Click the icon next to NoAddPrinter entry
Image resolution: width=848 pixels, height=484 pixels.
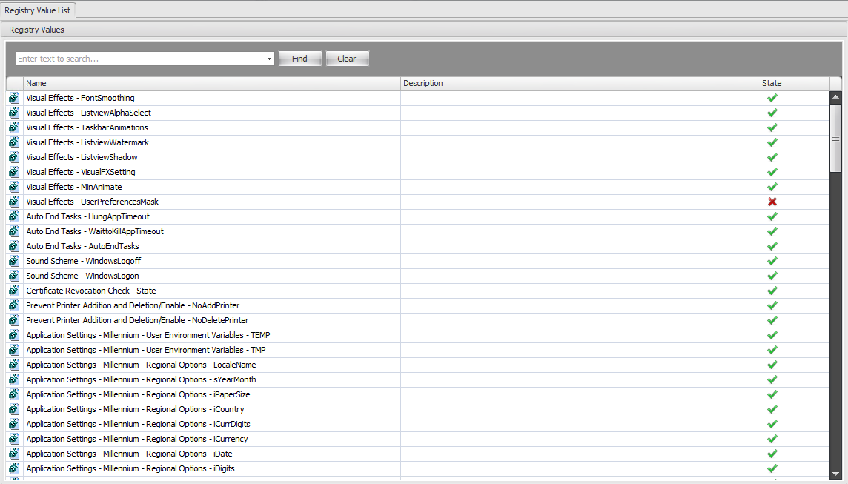click(14, 305)
